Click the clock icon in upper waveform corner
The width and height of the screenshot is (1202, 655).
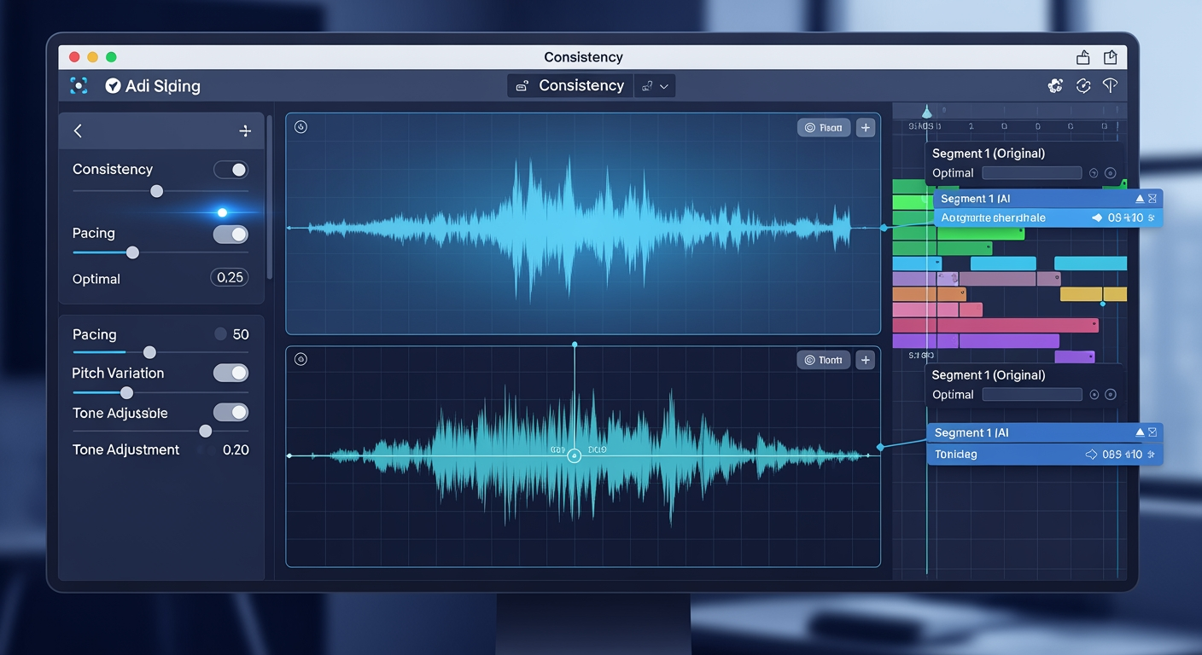(x=300, y=127)
